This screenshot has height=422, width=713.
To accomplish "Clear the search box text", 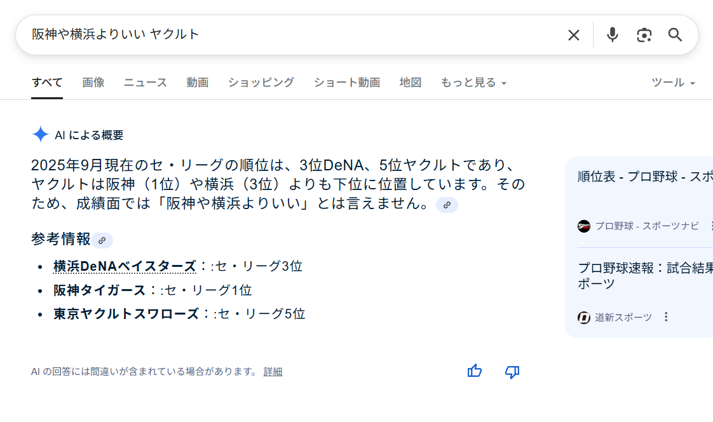I will [x=573, y=35].
